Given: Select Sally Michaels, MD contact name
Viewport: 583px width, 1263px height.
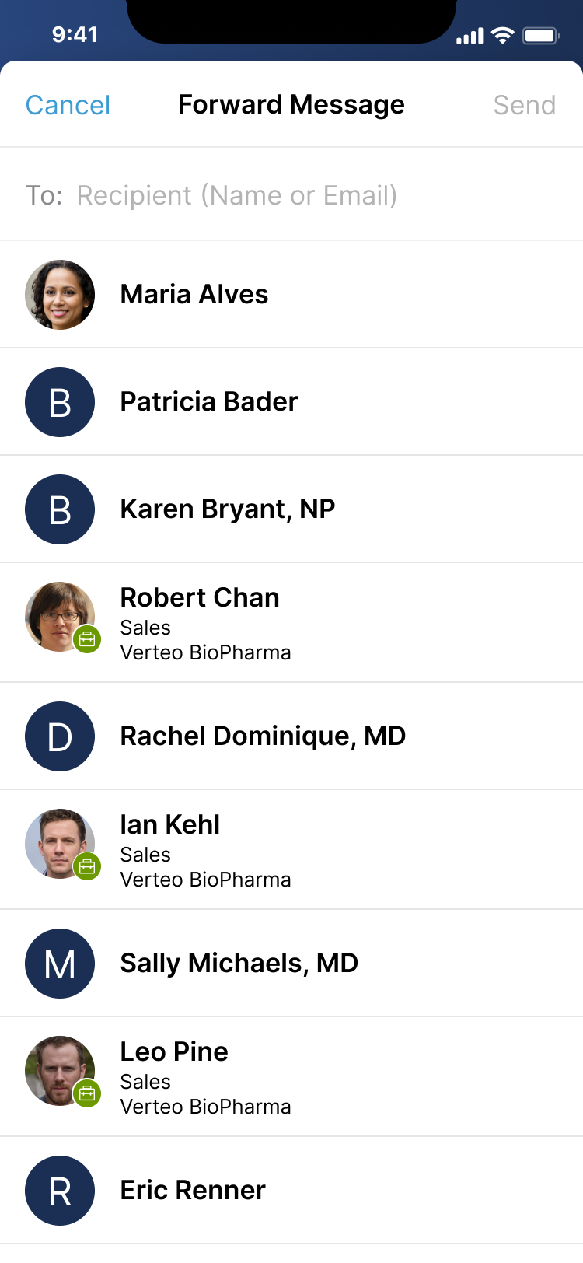Looking at the screenshot, I should 239,964.
